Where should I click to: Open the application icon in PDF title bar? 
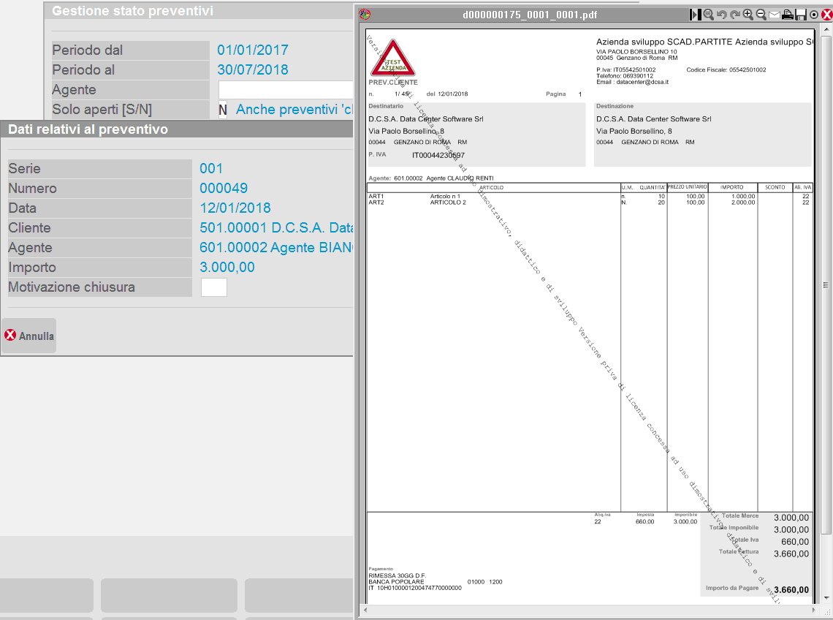(x=365, y=15)
